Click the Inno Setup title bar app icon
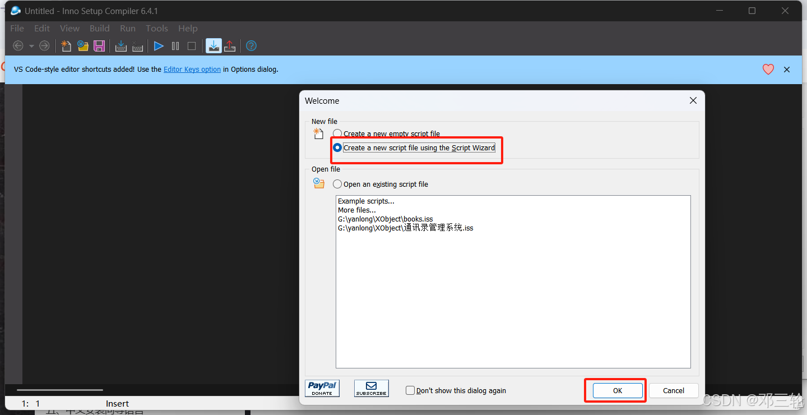Viewport: 807px width, 415px height. click(16, 11)
